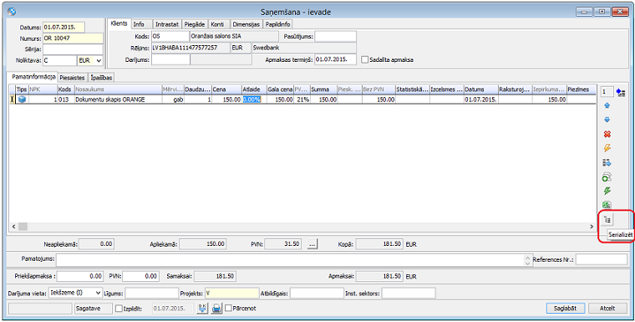Click the row count field showing 1
The width and height of the screenshot is (635, 322).
coord(607,93)
